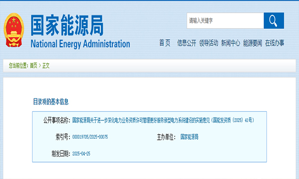Click the 公开事项名称 label
The width and height of the screenshot is (299, 179).
click(x=57, y=120)
